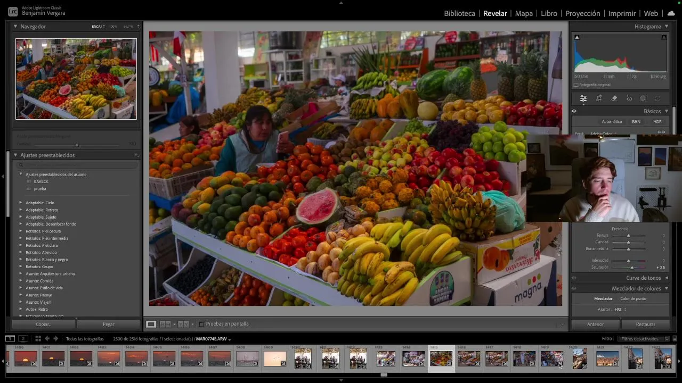This screenshot has width=682, height=383.
Task: Toggle Mezclador de colores visibility eye
Action: [x=574, y=288]
